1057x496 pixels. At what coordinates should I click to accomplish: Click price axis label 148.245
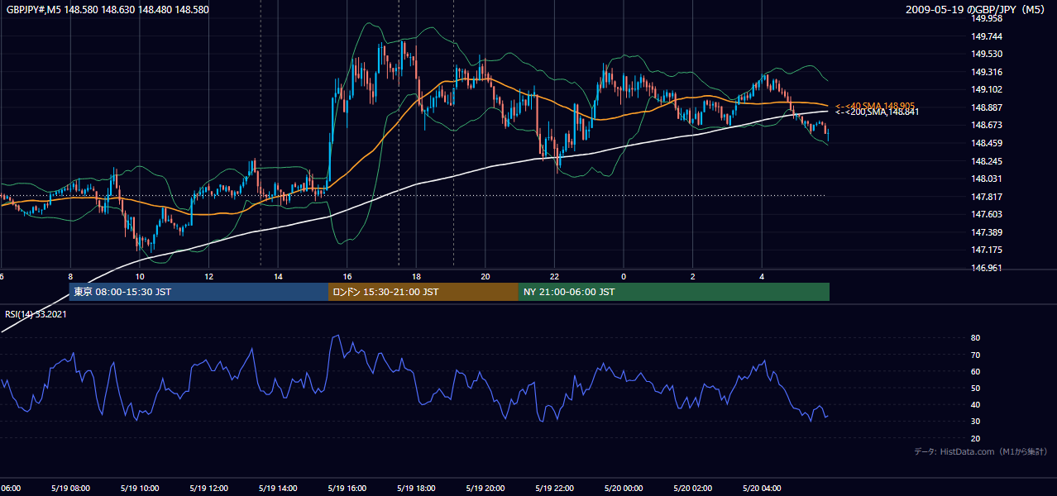987,161
